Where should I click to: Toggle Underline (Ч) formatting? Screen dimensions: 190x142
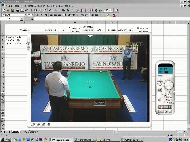pyautogui.click(x=46, y=15)
